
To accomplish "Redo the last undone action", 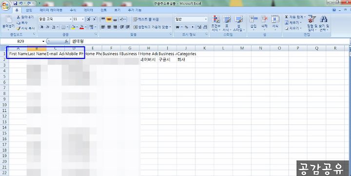I will point(29,3).
